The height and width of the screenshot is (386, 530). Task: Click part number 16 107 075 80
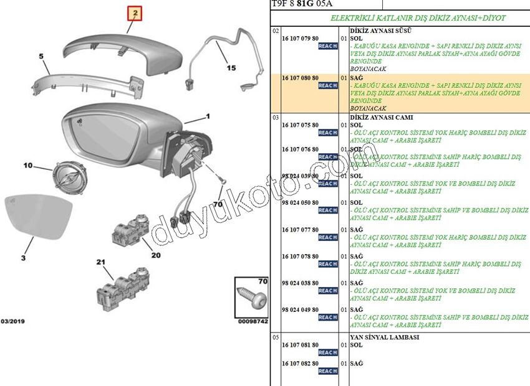click(x=300, y=125)
